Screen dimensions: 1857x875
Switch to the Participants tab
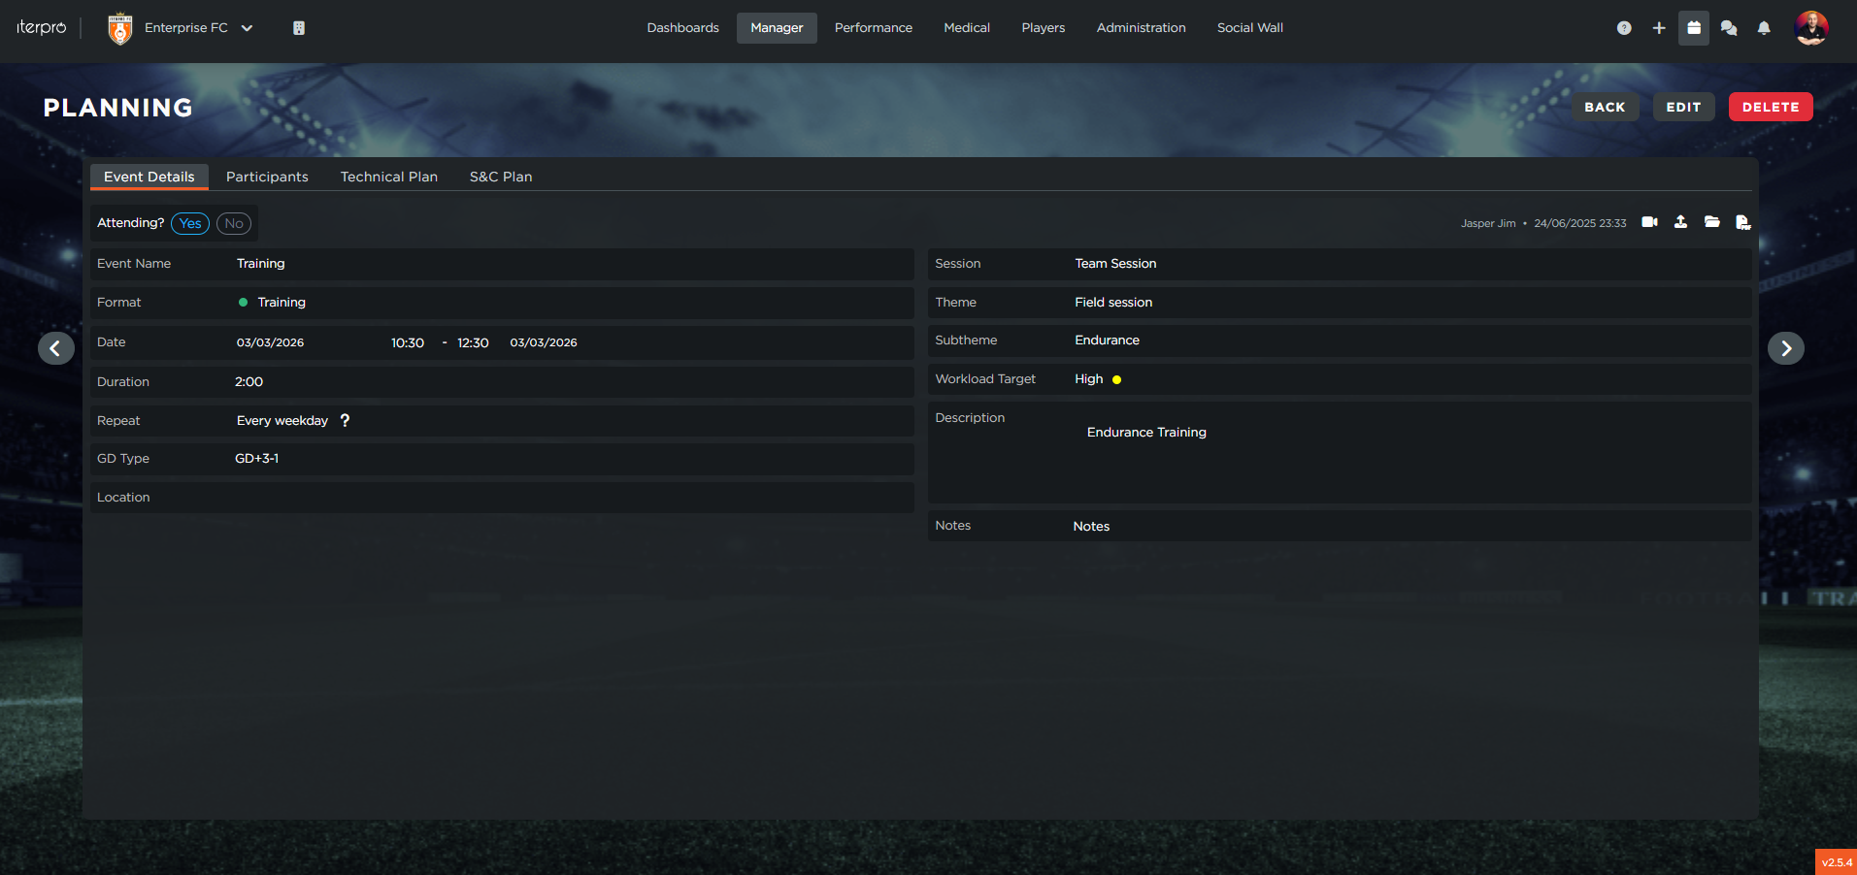pos(267,177)
